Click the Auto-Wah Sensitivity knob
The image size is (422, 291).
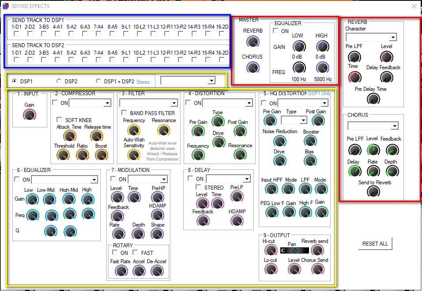point(133,155)
